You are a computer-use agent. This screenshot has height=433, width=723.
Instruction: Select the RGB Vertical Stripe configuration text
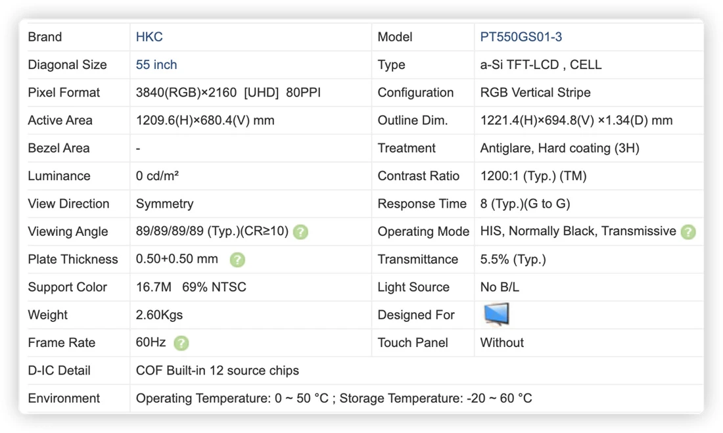[535, 92]
